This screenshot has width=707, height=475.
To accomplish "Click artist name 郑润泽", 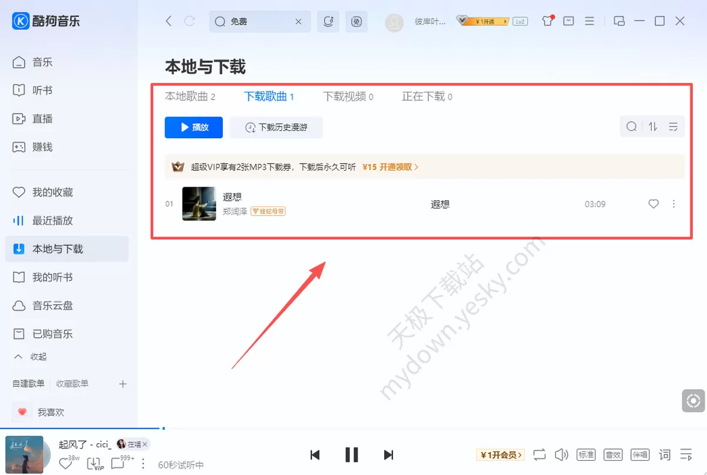I will [235, 211].
